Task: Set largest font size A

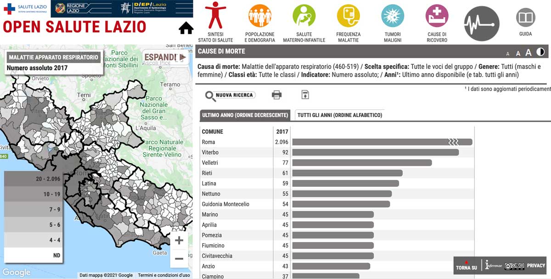Action: click(x=529, y=52)
